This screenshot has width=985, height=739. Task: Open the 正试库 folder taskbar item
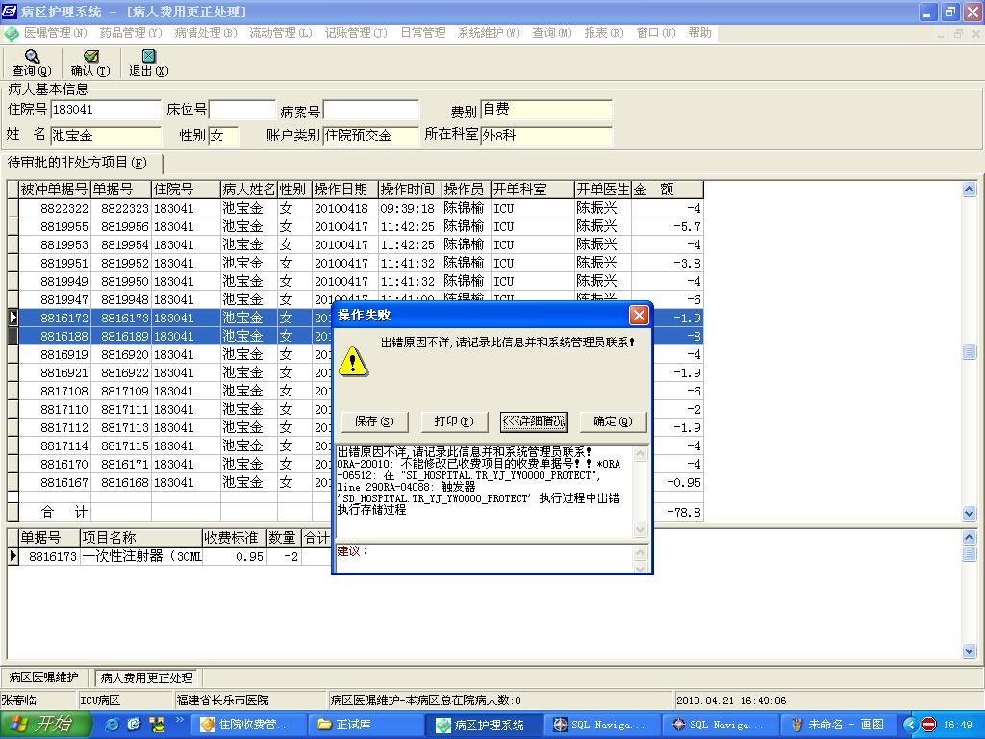tap(366, 725)
